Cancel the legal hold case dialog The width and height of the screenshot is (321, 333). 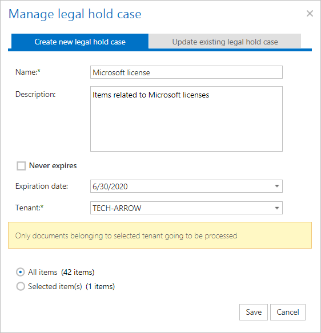pos(288,312)
